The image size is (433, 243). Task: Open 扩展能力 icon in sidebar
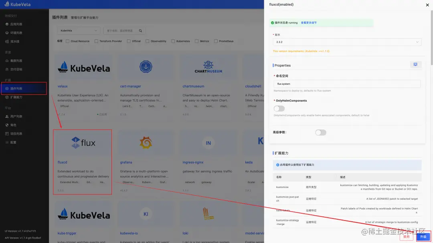[x=7, y=97]
